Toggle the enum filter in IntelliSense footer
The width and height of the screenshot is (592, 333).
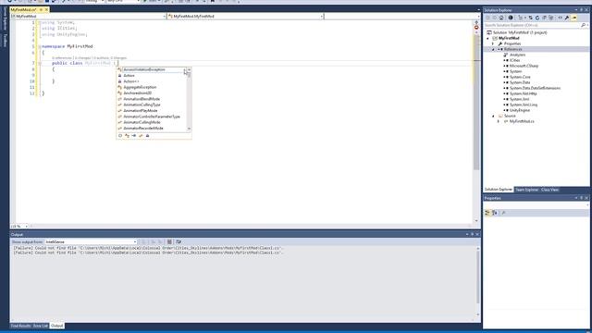141,136
